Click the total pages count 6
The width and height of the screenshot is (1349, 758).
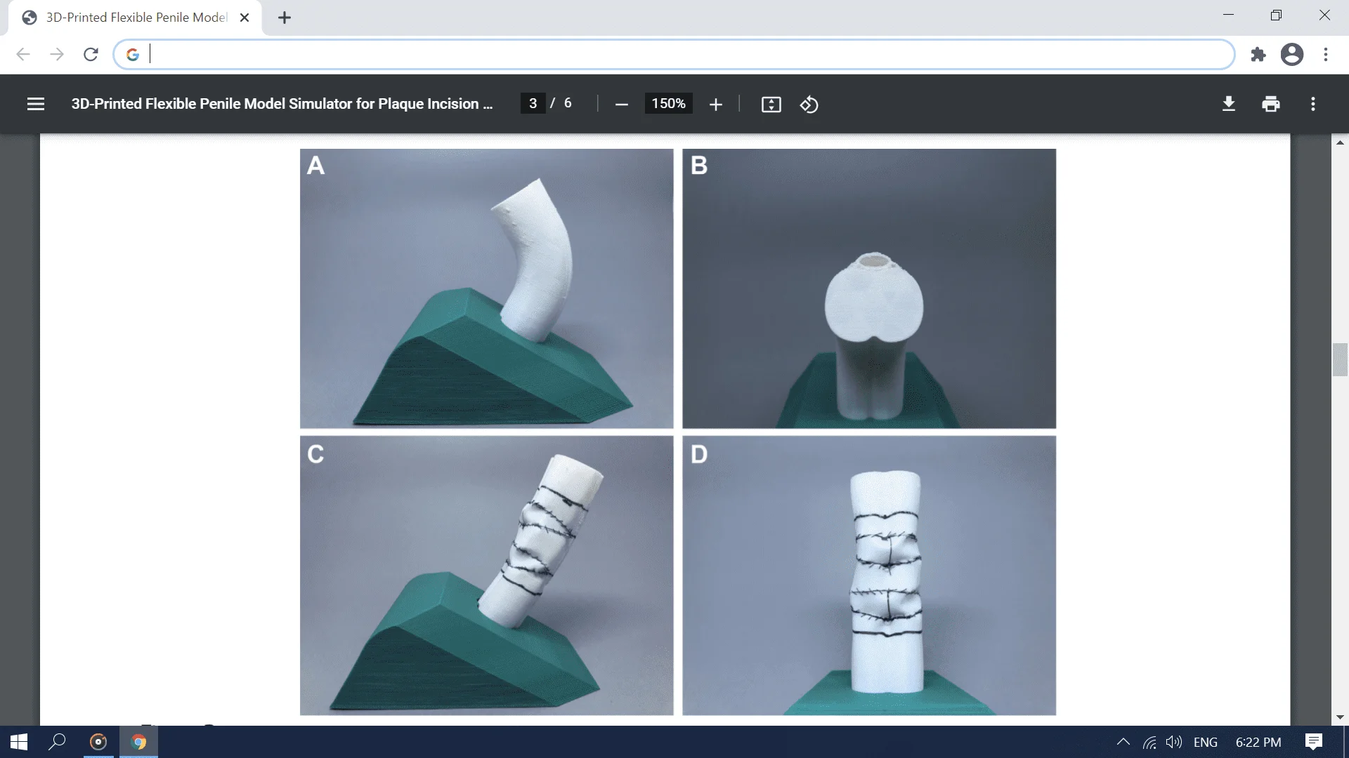coord(568,103)
